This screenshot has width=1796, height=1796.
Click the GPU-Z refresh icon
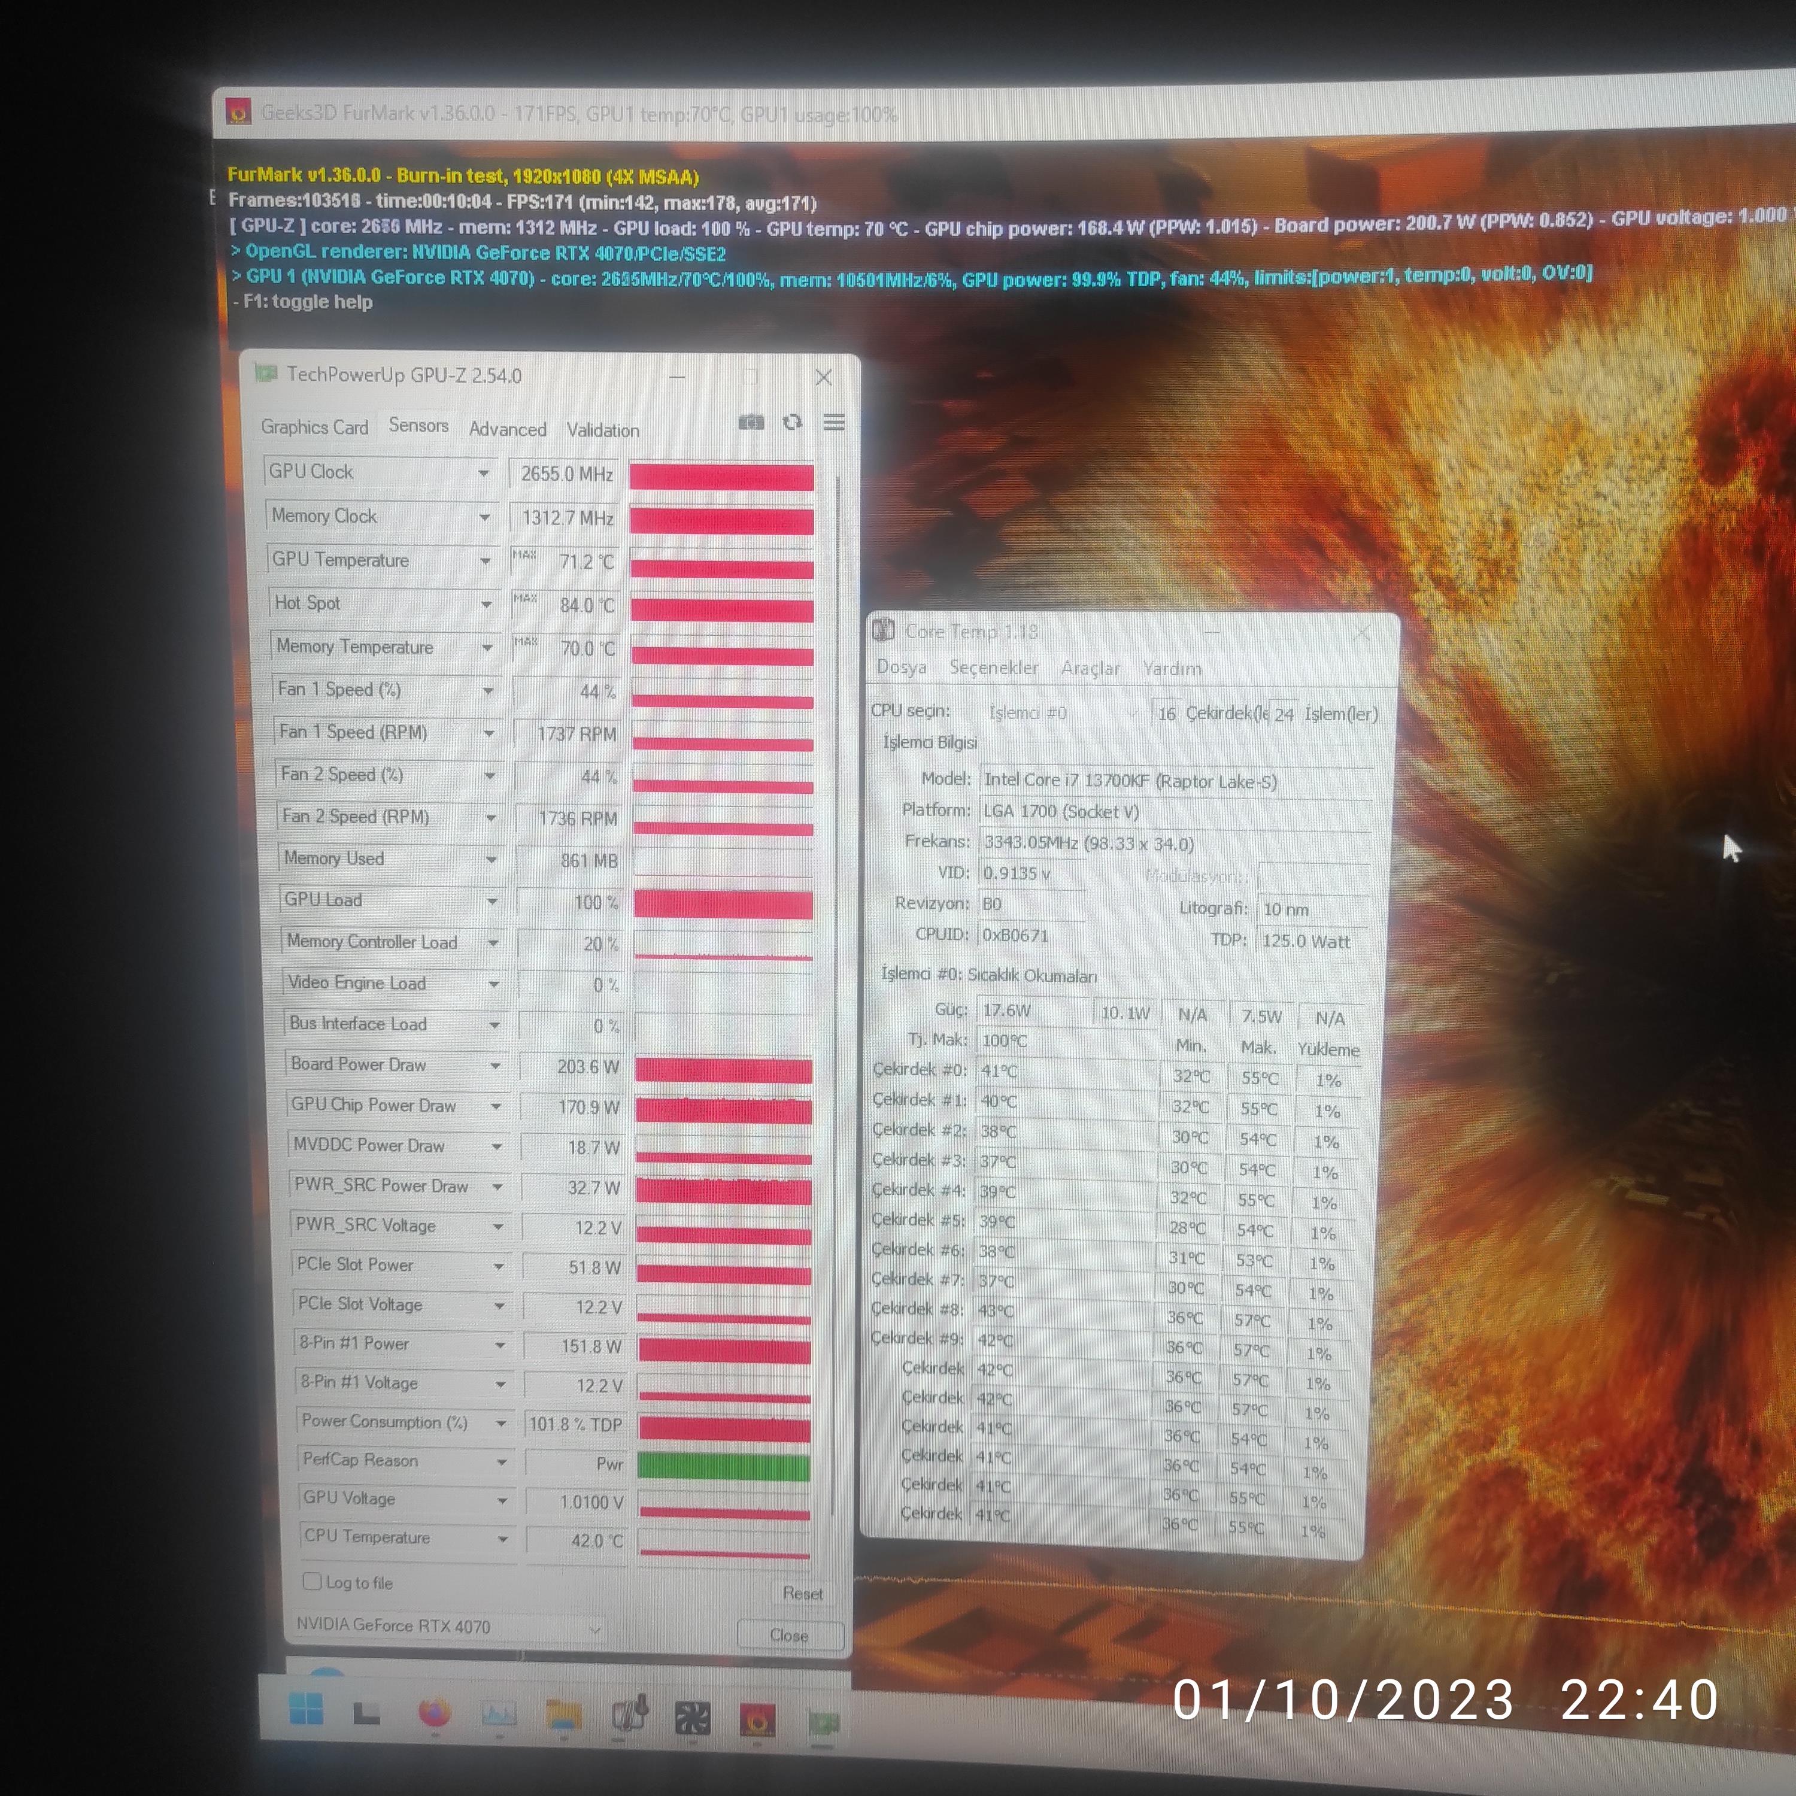coord(792,422)
